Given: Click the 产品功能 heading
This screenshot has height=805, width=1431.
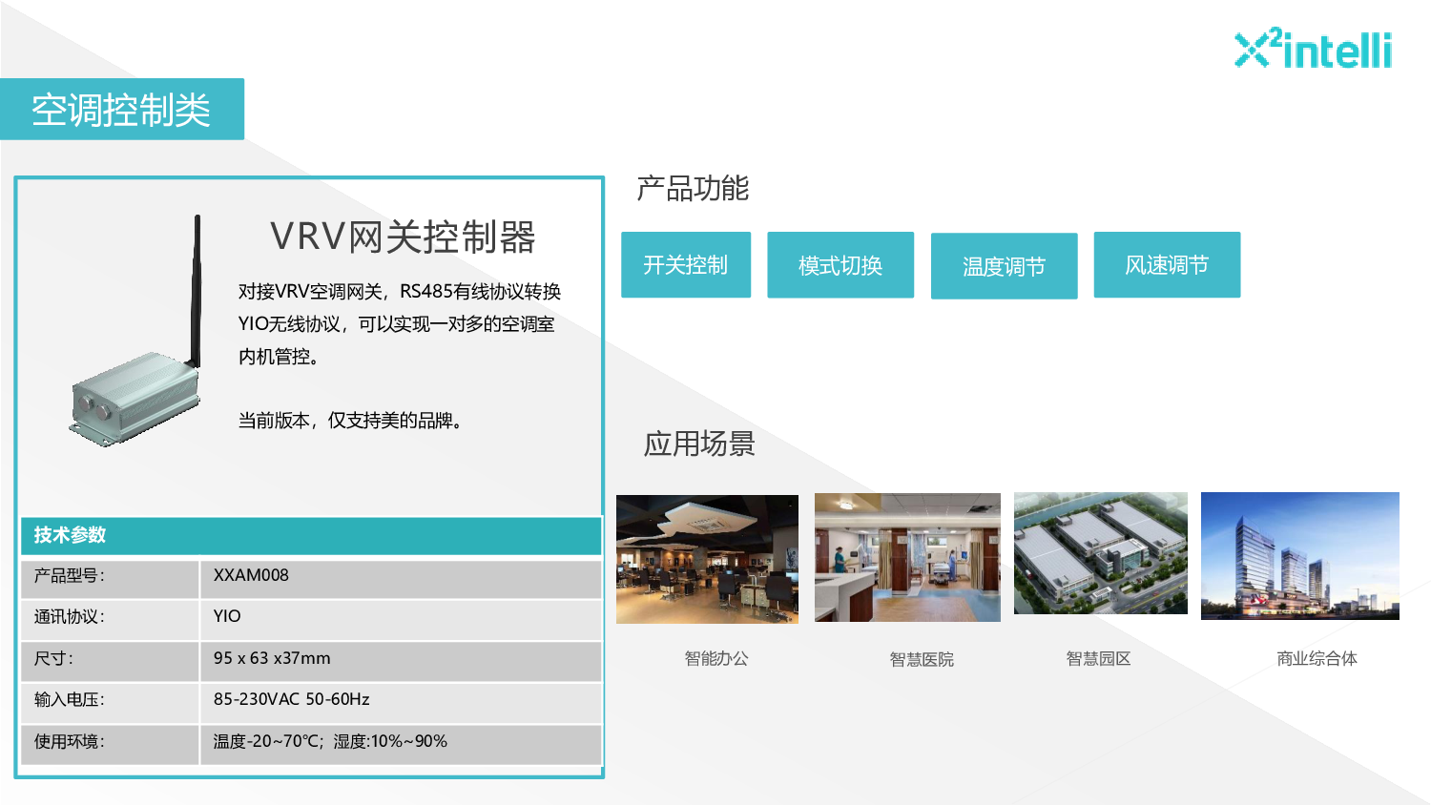Looking at the screenshot, I should [693, 188].
